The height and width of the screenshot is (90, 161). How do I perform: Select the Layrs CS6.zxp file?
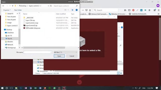(x=30, y=20)
